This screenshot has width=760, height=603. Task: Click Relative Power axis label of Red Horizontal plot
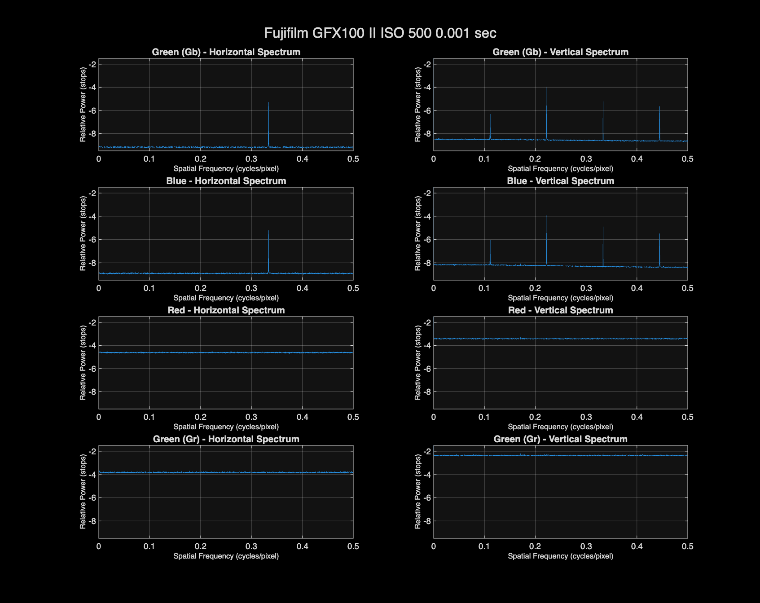pyautogui.click(x=83, y=363)
